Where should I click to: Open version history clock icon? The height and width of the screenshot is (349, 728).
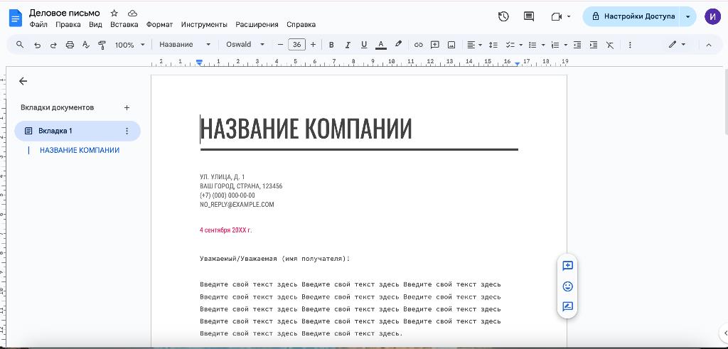click(x=503, y=16)
